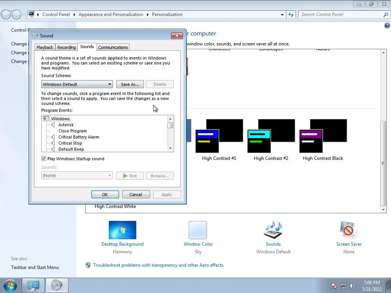Click program events list scroll up arrow
The width and height of the screenshot is (391, 293).
tap(170, 119)
